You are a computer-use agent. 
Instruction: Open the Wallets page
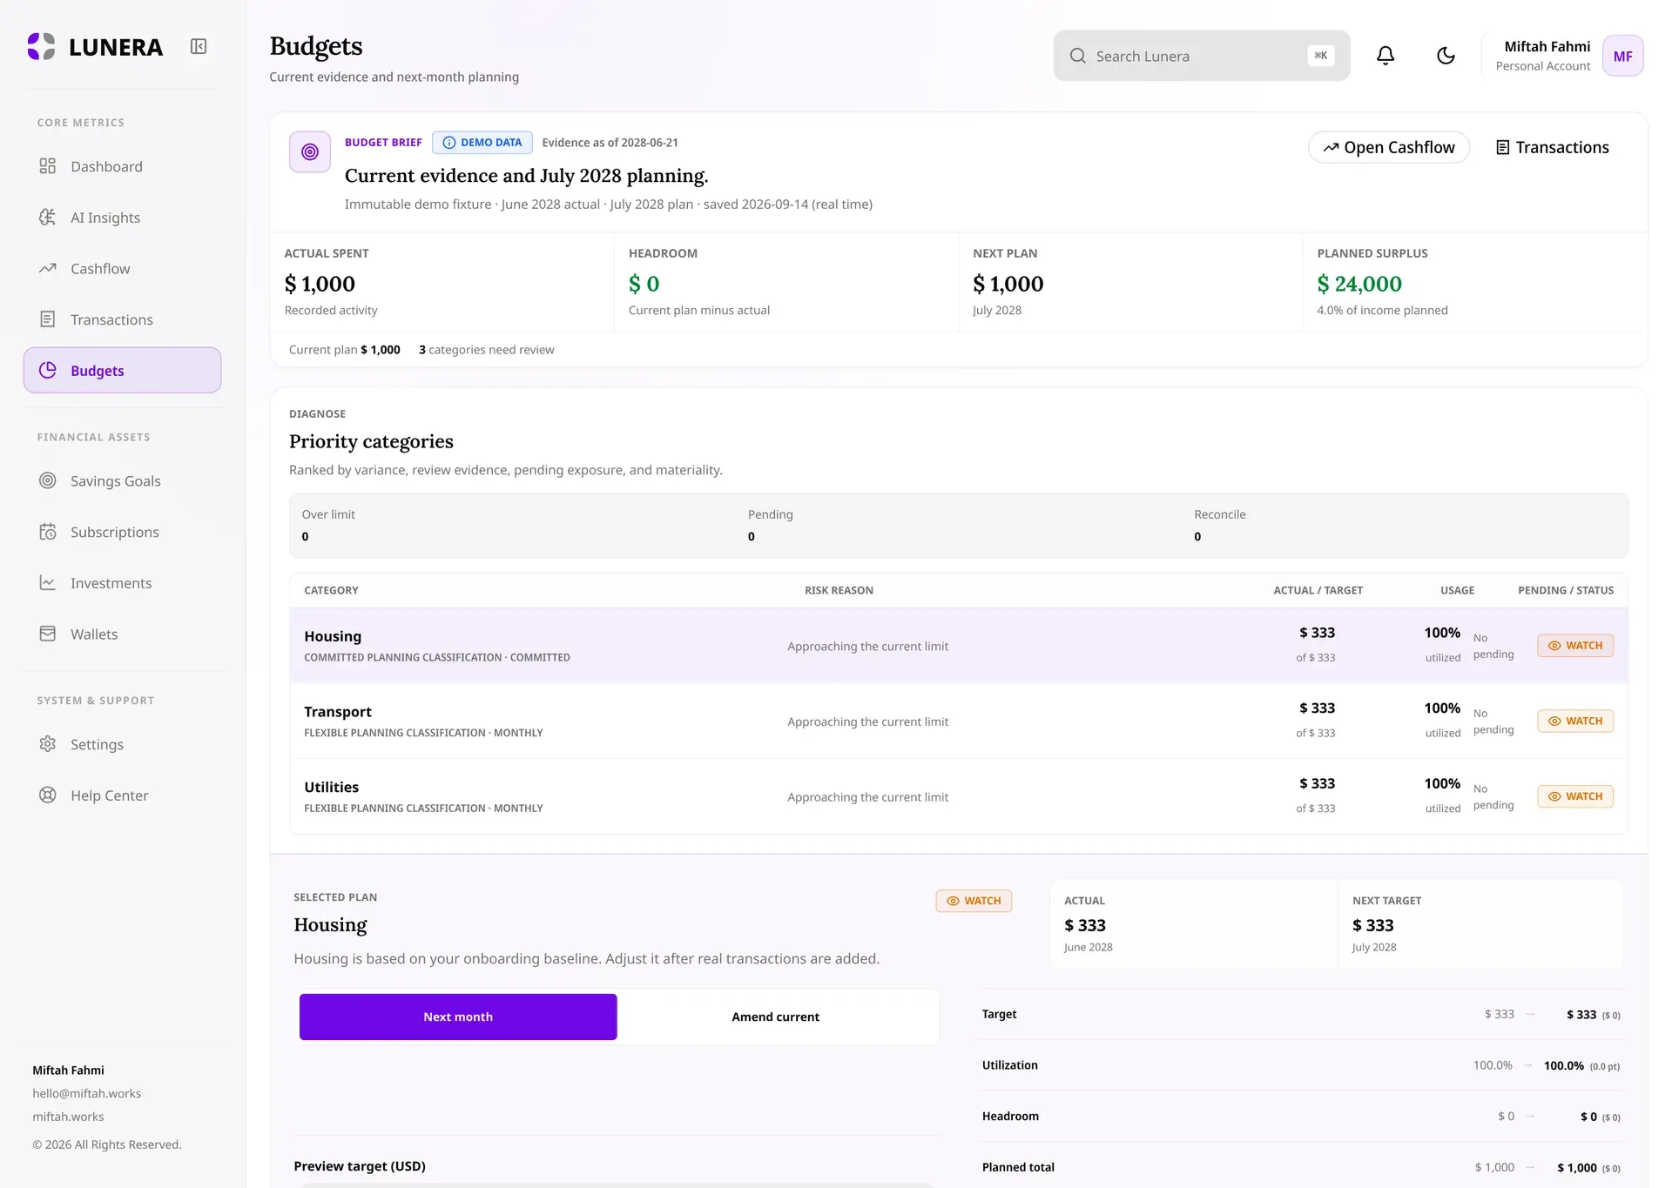point(123,634)
